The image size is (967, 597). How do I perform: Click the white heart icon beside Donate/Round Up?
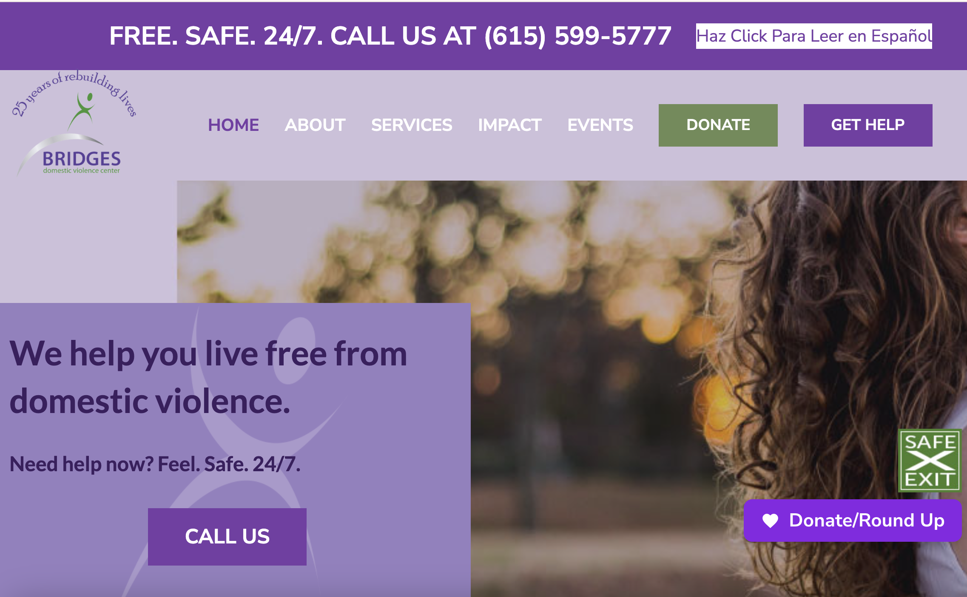tap(770, 521)
